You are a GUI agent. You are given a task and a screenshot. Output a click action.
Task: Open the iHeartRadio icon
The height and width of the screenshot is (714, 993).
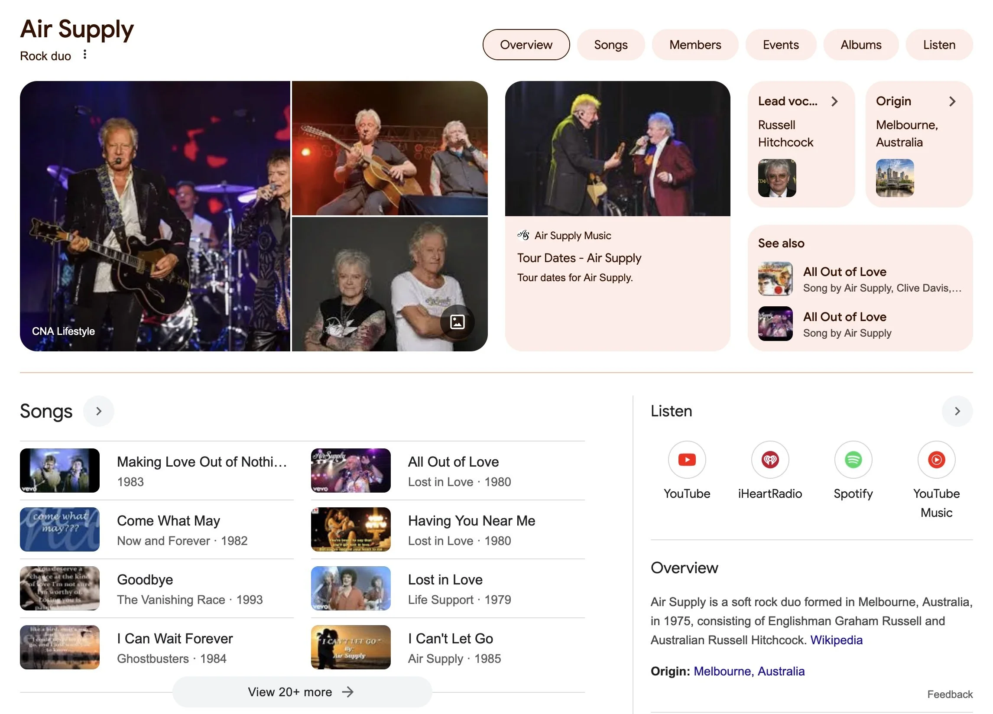[x=770, y=459]
